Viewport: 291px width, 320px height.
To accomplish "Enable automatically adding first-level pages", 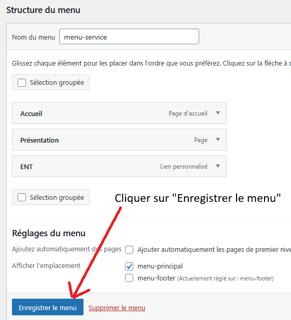I will pyautogui.click(x=129, y=250).
